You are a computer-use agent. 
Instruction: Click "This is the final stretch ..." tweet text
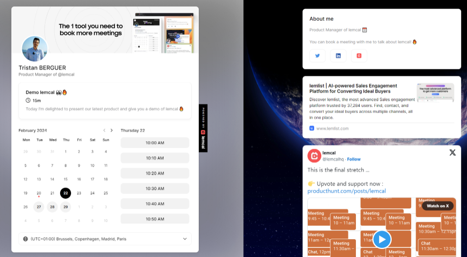339,170
